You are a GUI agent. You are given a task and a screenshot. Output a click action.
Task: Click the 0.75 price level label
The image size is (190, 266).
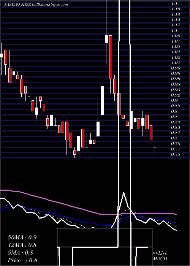pos(176,154)
